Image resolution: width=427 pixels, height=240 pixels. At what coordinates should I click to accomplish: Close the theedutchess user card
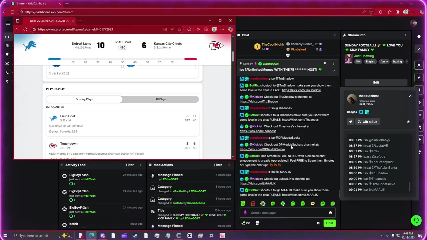(x=410, y=96)
